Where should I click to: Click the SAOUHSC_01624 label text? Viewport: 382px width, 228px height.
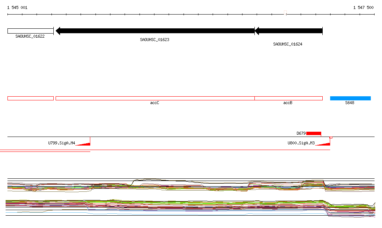(288, 44)
